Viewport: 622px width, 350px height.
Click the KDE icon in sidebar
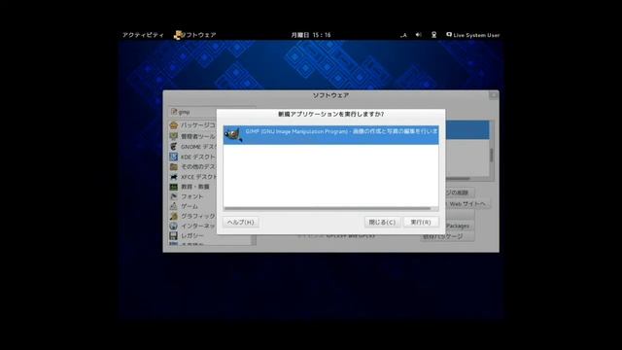(x=173, y=157)
